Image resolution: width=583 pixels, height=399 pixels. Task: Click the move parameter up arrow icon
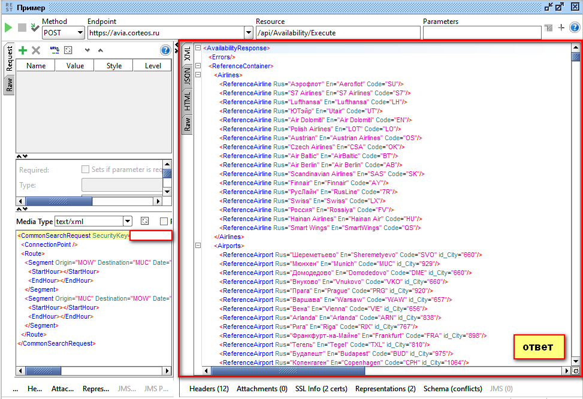click(100, 50)
